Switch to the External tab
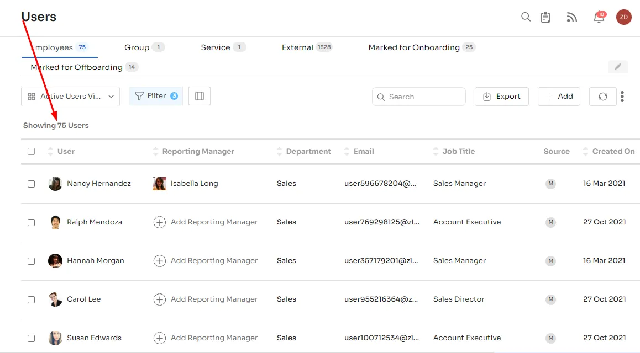The image size is (640, 353). click(x=307, y=47)
